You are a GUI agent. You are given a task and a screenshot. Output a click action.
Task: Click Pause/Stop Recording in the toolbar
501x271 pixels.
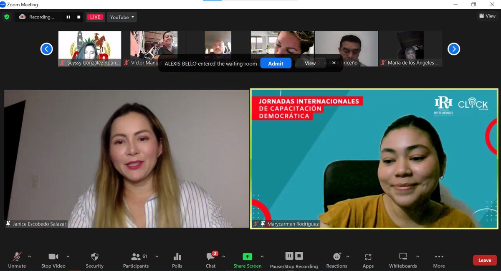[294, 260]
